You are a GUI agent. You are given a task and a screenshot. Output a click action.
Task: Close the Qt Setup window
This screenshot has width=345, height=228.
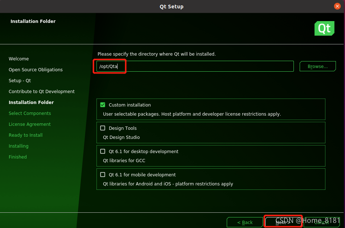[337, 6]
